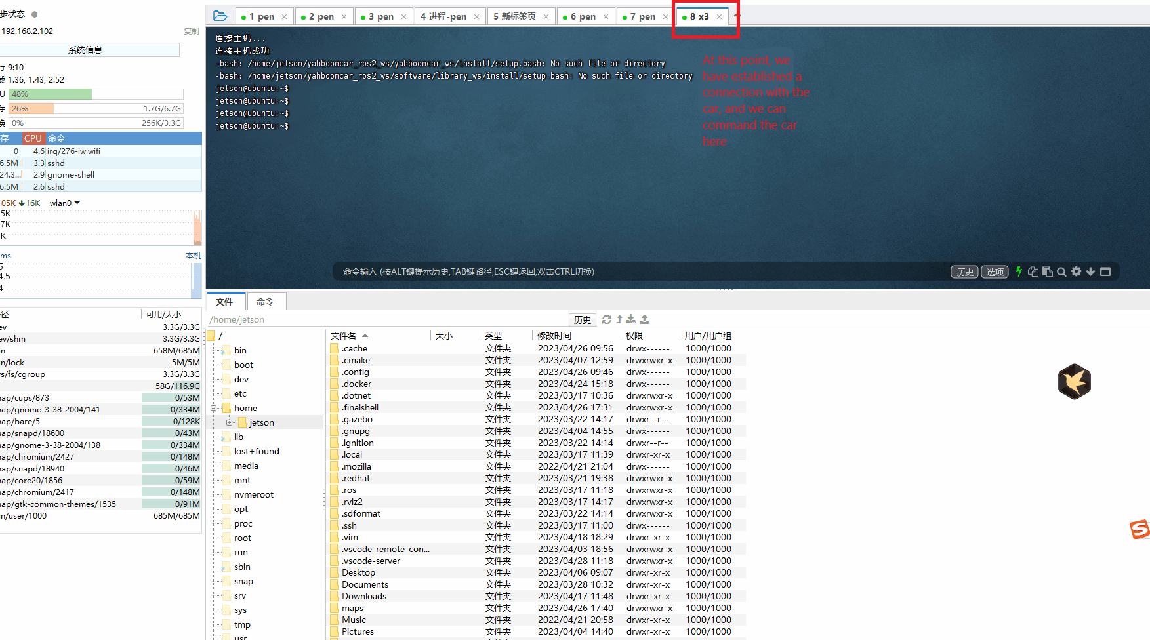Sort files by the 文件名 column header
Image resolution: width=1150 pixels, height=640 pixels.
pyautogui.click(x=344, y=336)
